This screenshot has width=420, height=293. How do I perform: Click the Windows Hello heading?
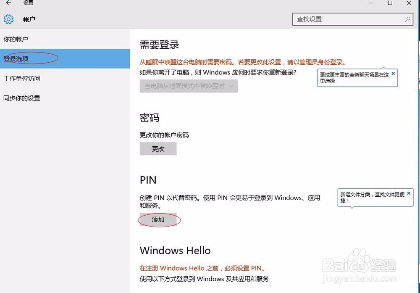point(175,251)
